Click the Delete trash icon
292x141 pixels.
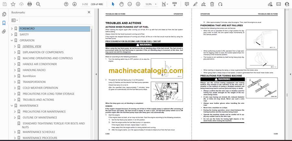point(212,4)
